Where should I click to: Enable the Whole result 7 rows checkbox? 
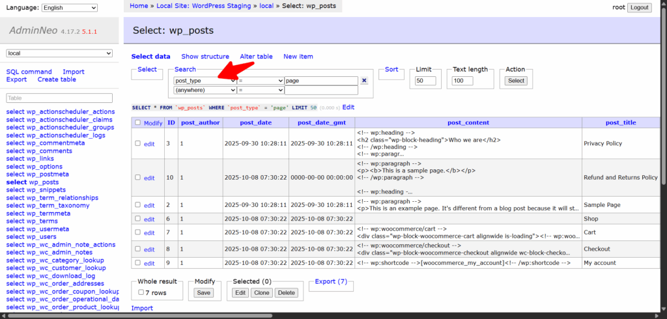point(141,292)
